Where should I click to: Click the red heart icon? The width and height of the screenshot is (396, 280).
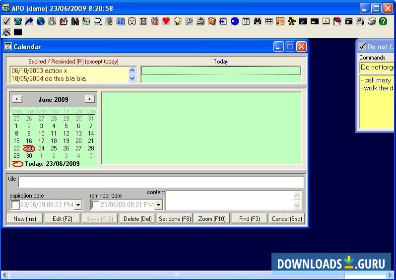(x=166, y=21)
